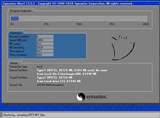Click the ghost mascot drawing
The width and height of the screenshot is (160, 118).
click(123, 47)
